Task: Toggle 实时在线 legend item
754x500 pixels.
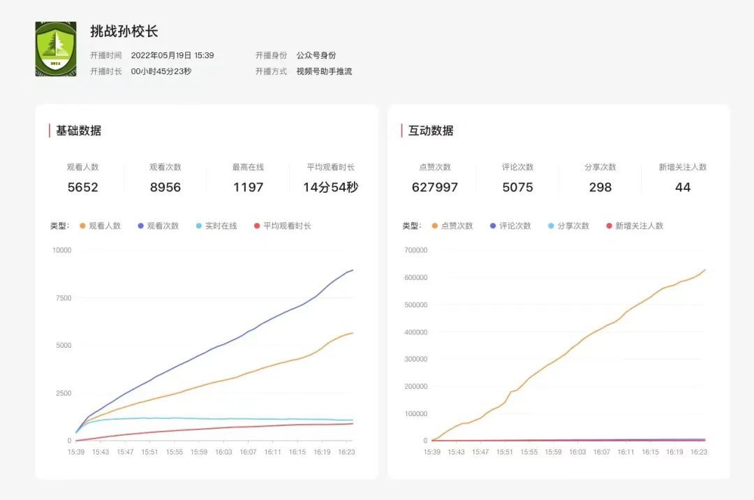Action: (216, 226)
